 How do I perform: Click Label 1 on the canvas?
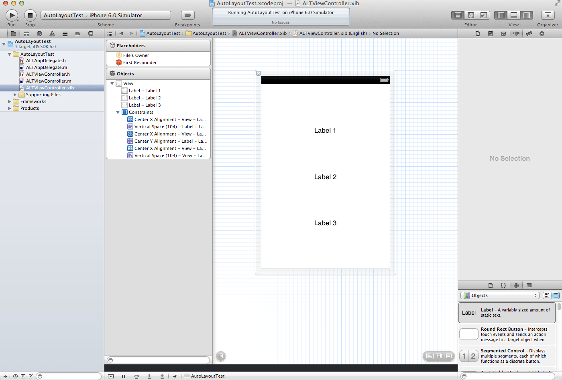pyautogui.click(x=325, y=131)
